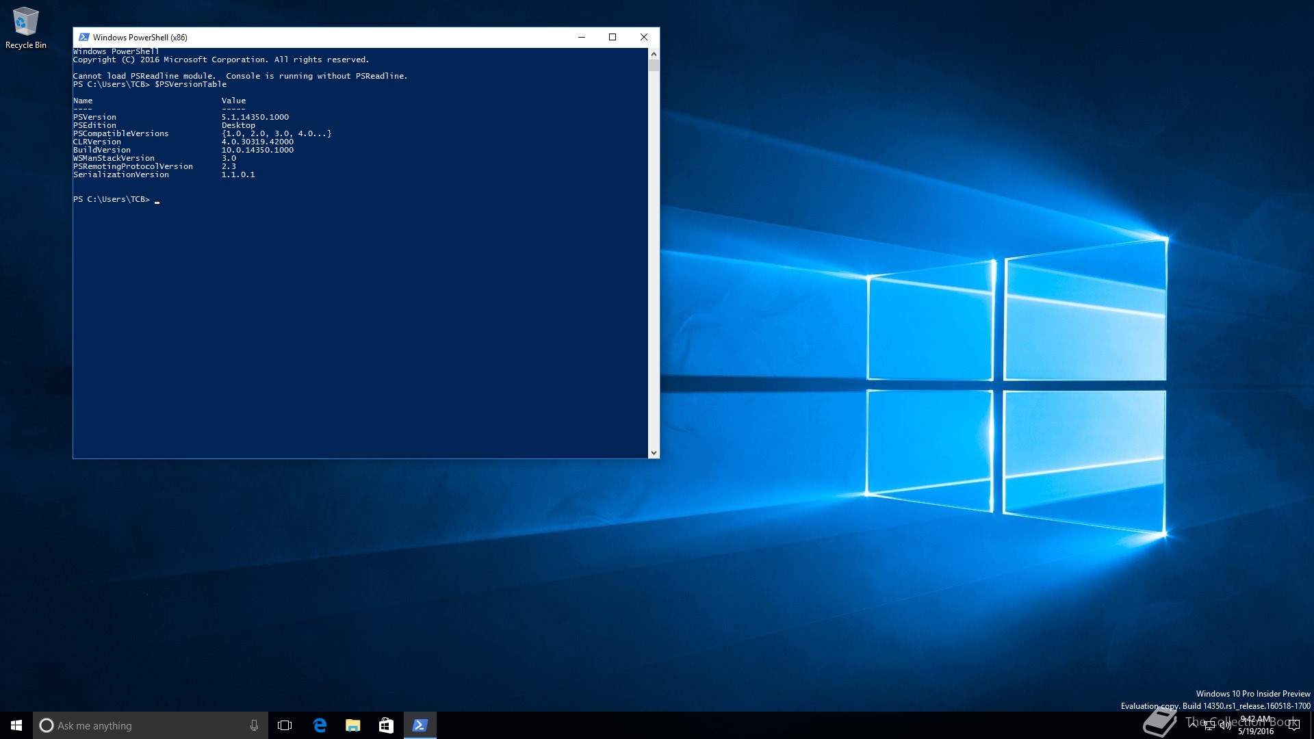Screen dimensions: 1314x739
Task: Select the PowerShell taskbar button
Action: [420, 725]
